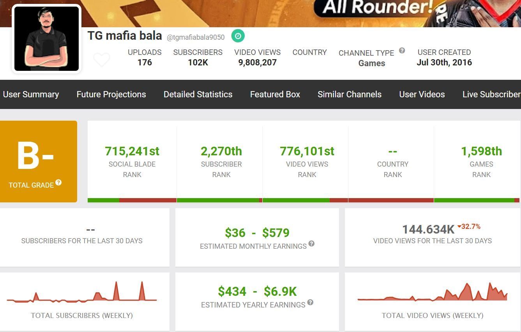Click the Estimated Monthly Earnings help icon
This screenshot has width=521, height=332.
[311, 244]
